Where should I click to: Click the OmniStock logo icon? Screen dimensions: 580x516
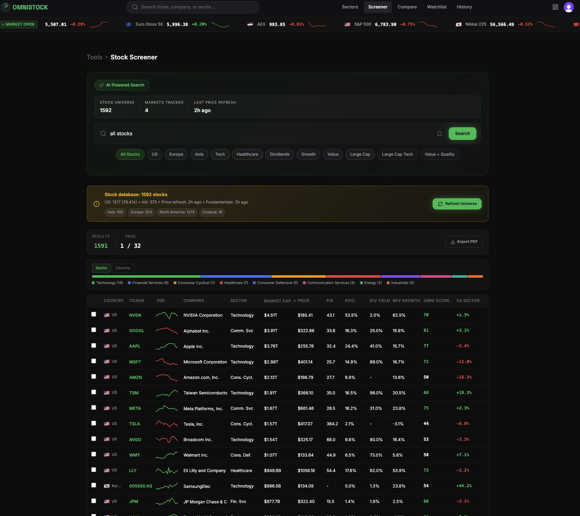pos(6,7)
